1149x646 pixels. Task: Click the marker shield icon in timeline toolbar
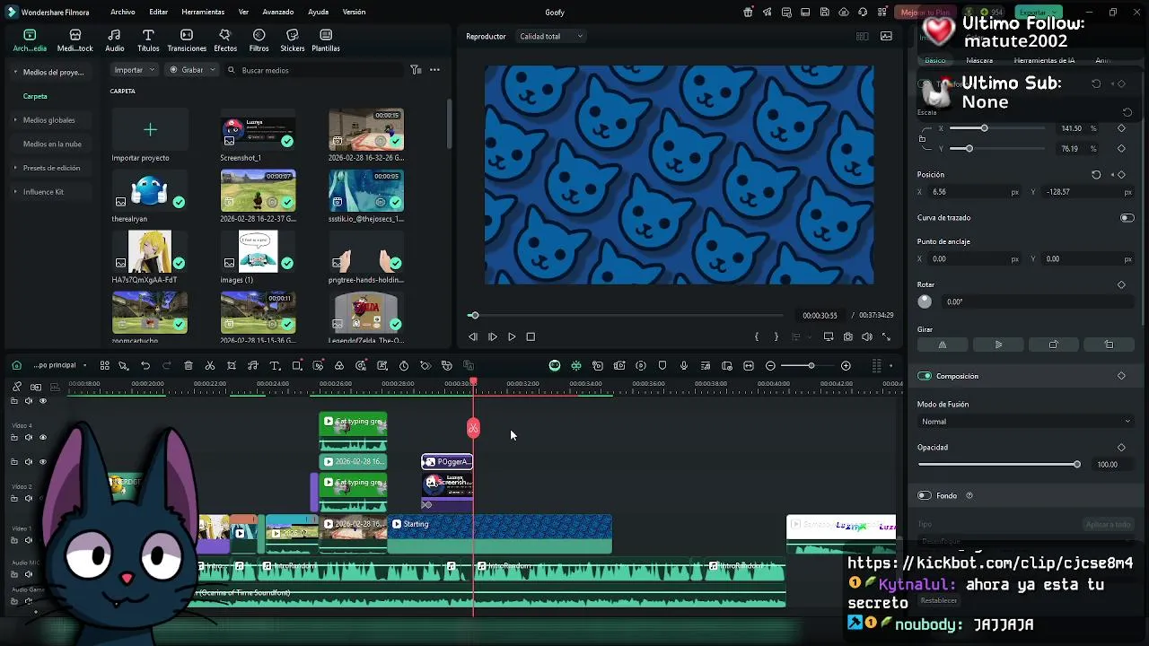[662, 366]
